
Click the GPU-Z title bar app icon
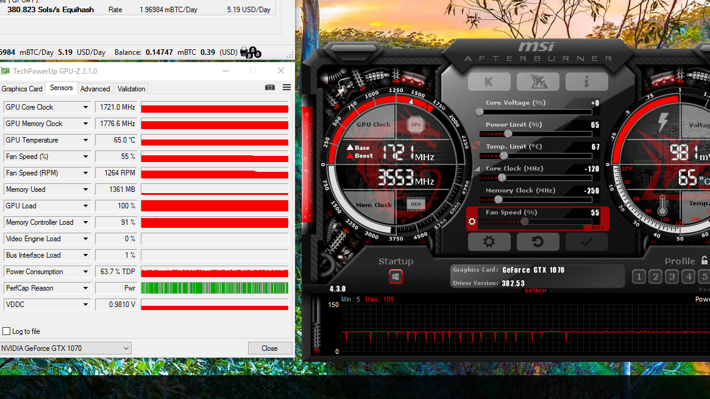click(x=5, y=71)
